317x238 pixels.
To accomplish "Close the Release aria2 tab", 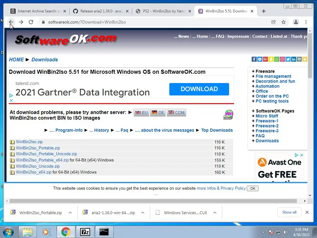I will [127, 11].
